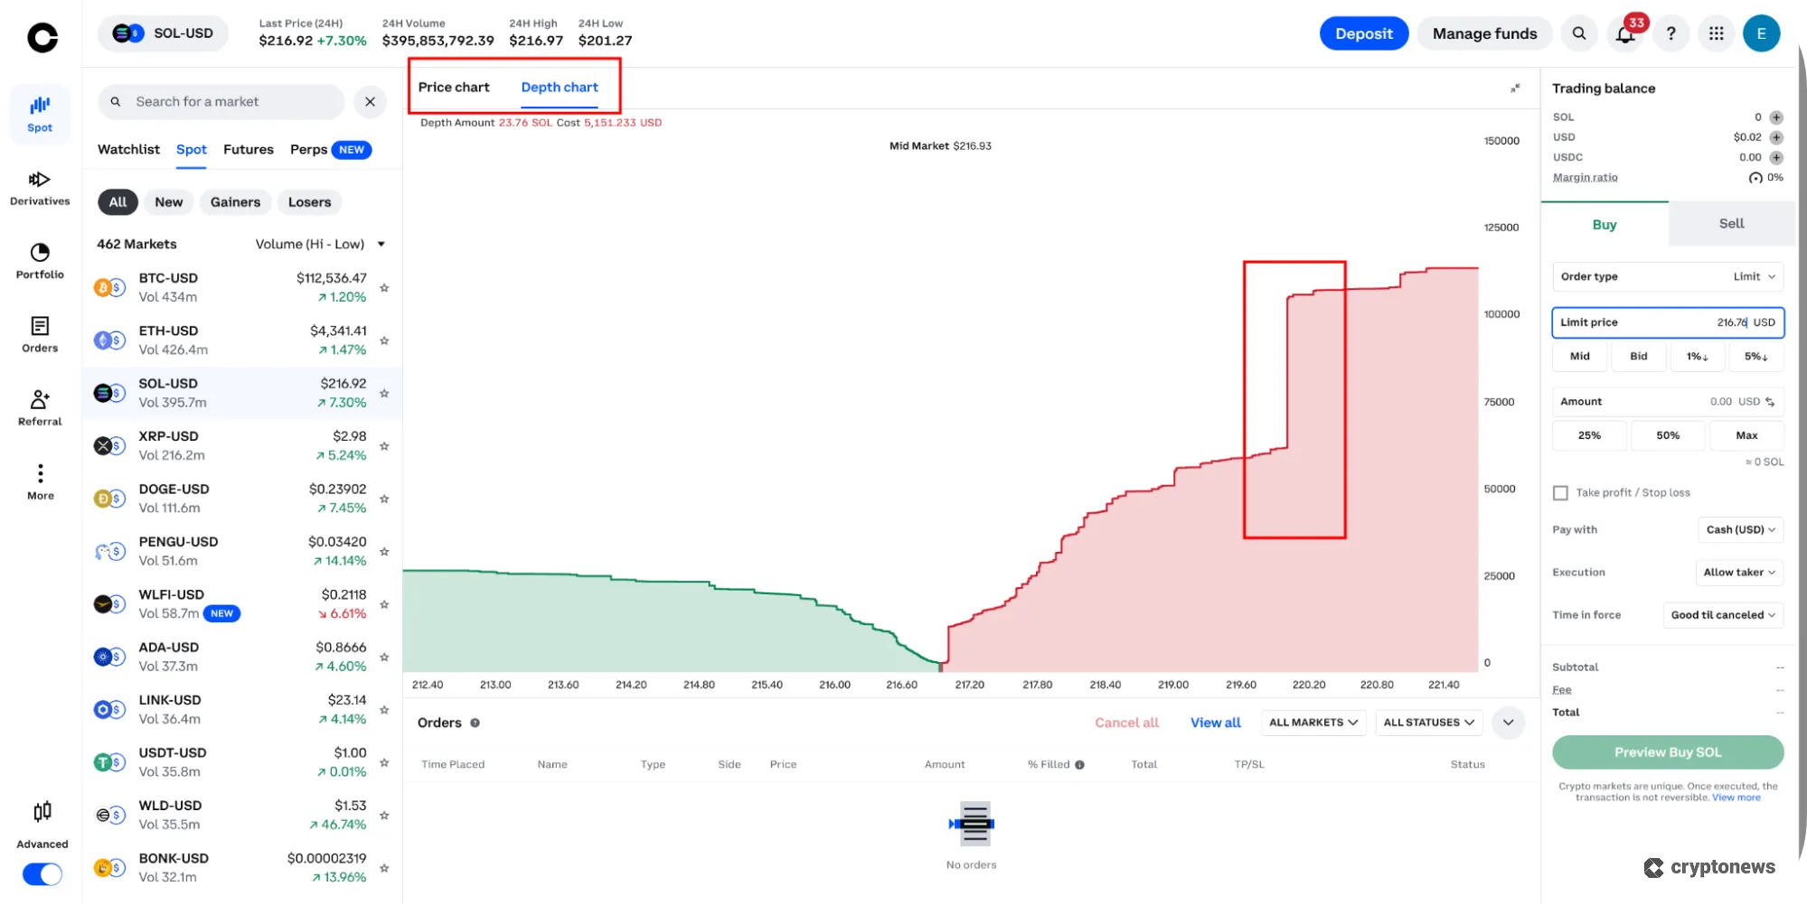Toggle the Advanced mode switch off

42,874
